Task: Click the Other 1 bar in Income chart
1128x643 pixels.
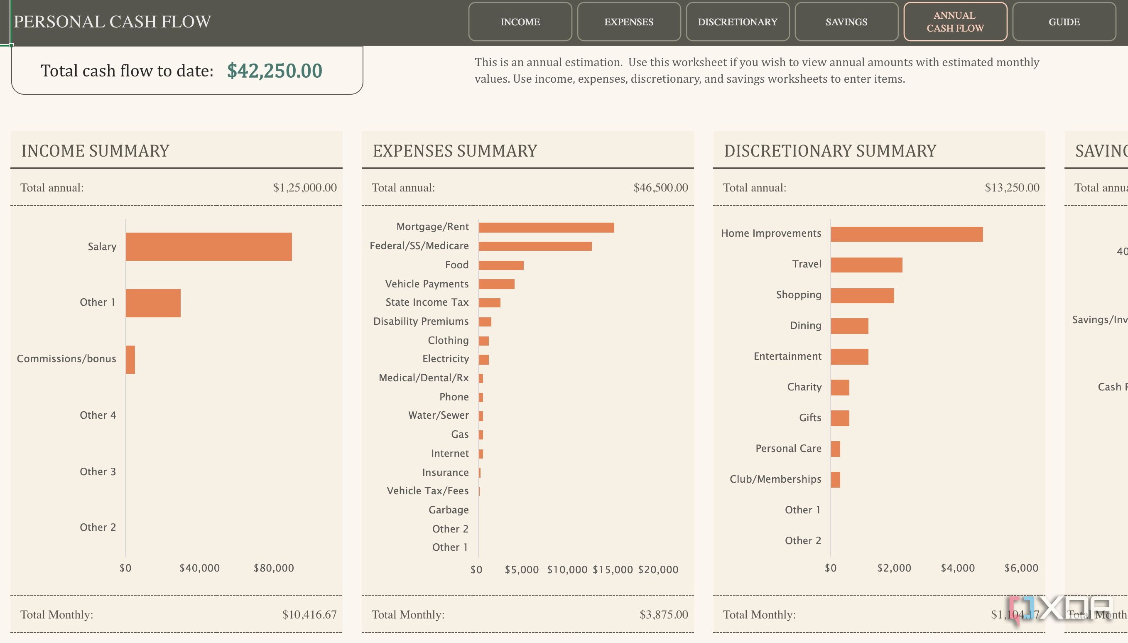Action: tap(153, 303)
